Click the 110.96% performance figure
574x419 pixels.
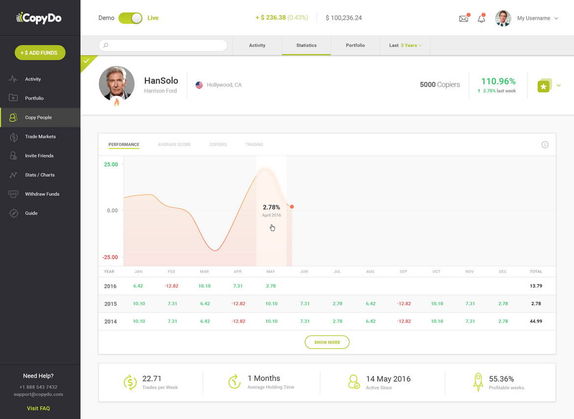coord(498,81)
